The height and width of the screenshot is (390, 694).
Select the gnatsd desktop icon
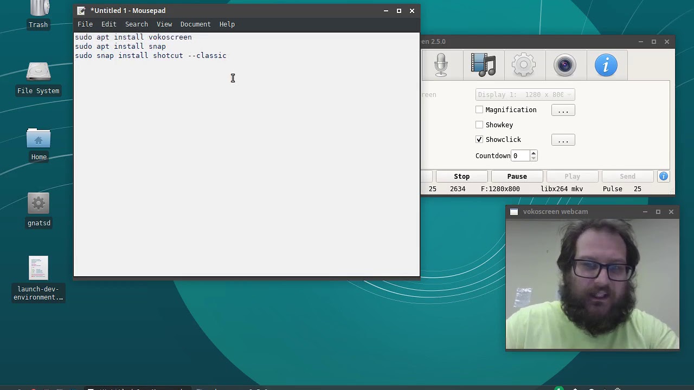[38, 211]
